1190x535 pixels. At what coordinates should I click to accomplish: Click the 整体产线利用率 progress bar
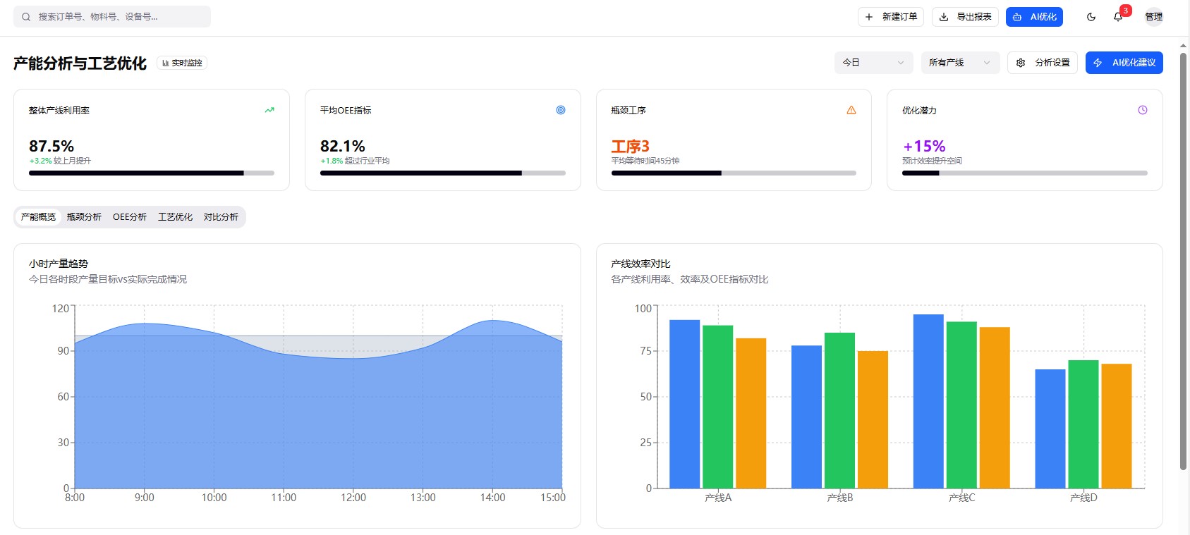pos(151,173)
